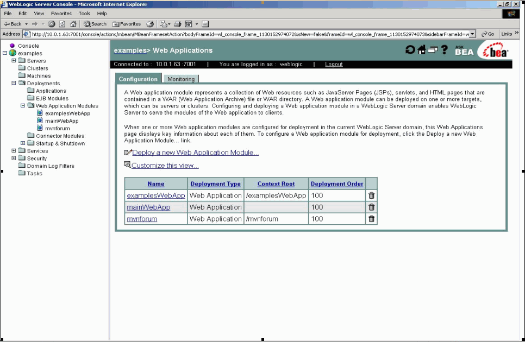This screenshot has height=342, width=525.
Task: Select mainWebApp in the deployments tree
Action: 61,121
